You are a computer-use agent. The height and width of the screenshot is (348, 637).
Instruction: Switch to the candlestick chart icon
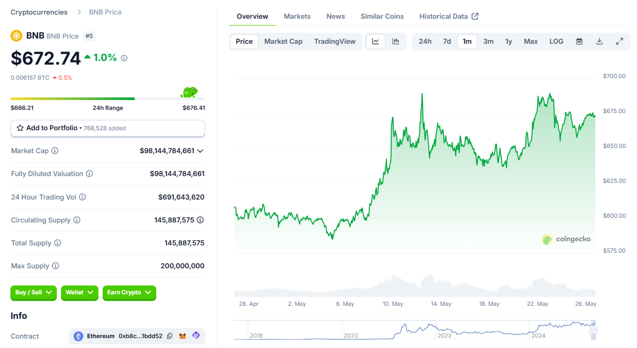pos(396,41)
